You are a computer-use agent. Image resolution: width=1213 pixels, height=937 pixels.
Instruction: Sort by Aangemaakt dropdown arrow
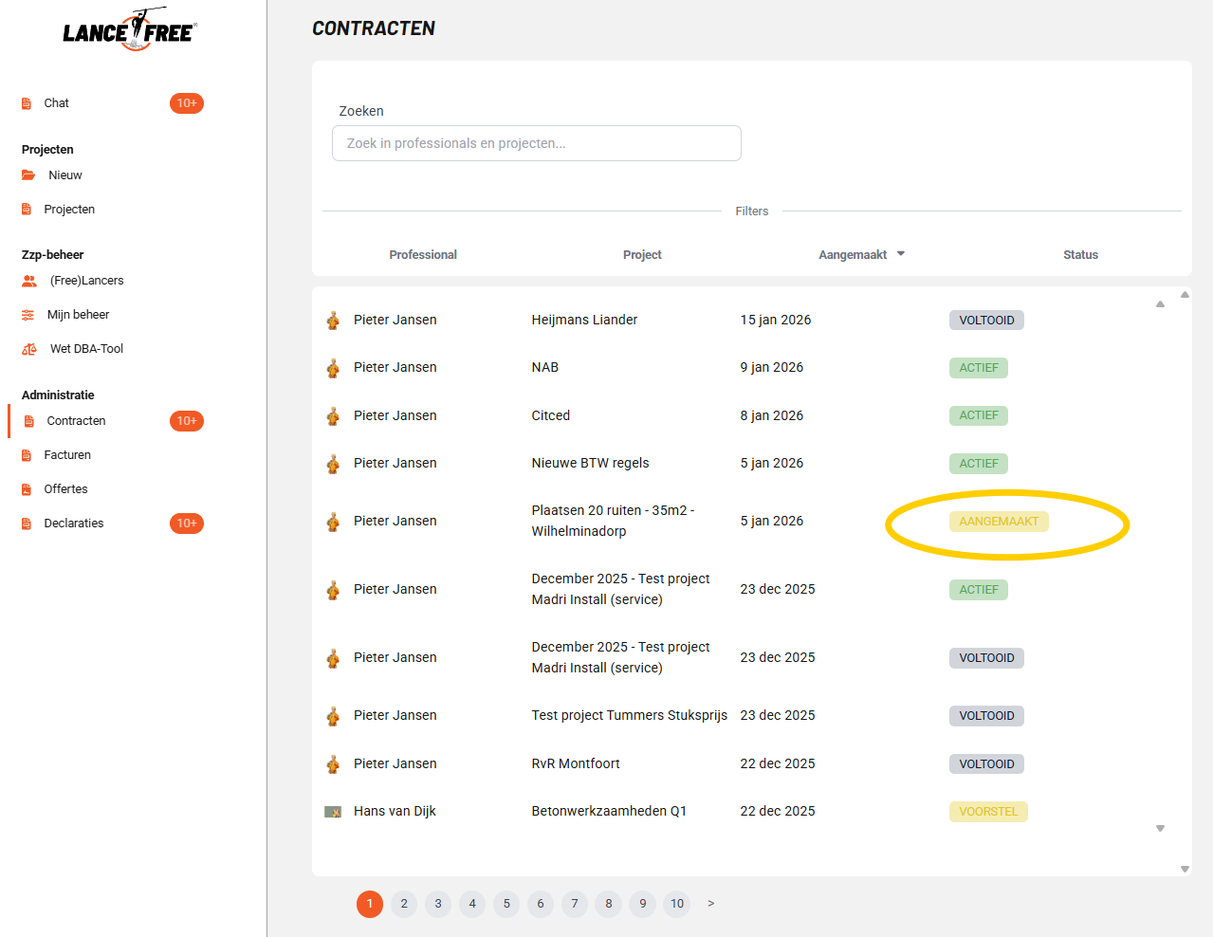pyautogui.click(x=901, y=254)
